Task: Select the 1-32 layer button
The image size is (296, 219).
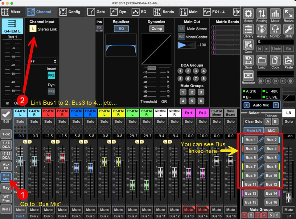Action: pyautogui.click(x=6, y=134)
